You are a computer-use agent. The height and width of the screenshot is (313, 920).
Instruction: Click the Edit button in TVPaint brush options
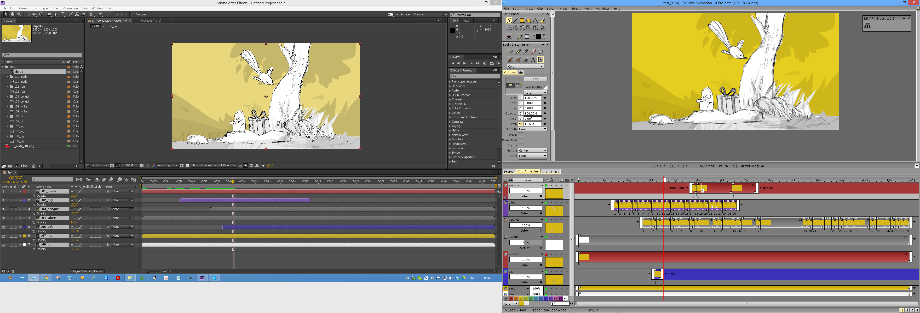click(535, 79)
